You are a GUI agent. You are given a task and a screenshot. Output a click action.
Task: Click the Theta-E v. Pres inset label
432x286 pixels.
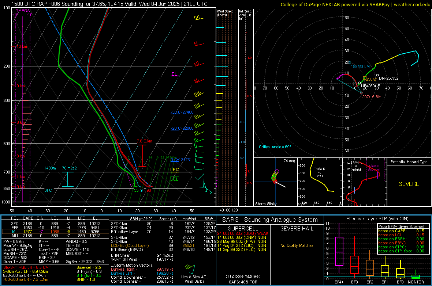(320, 172)
